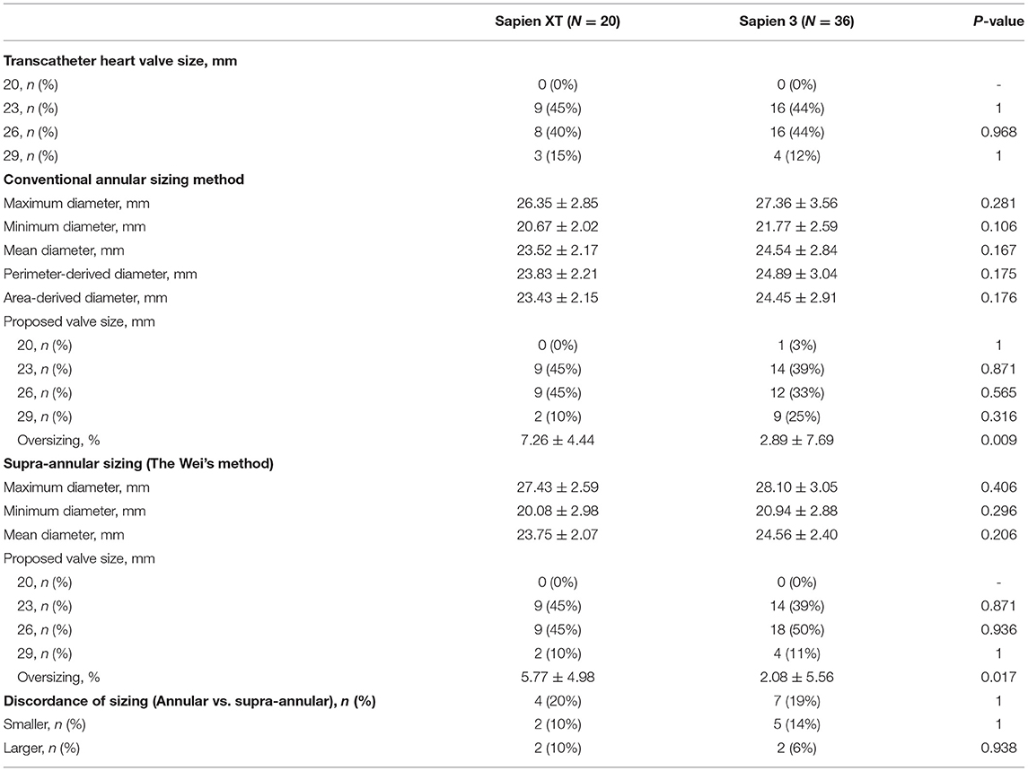Select the 0.968 P-value cell
This screenshot has height=771, width=1028.
[1003, 132]
